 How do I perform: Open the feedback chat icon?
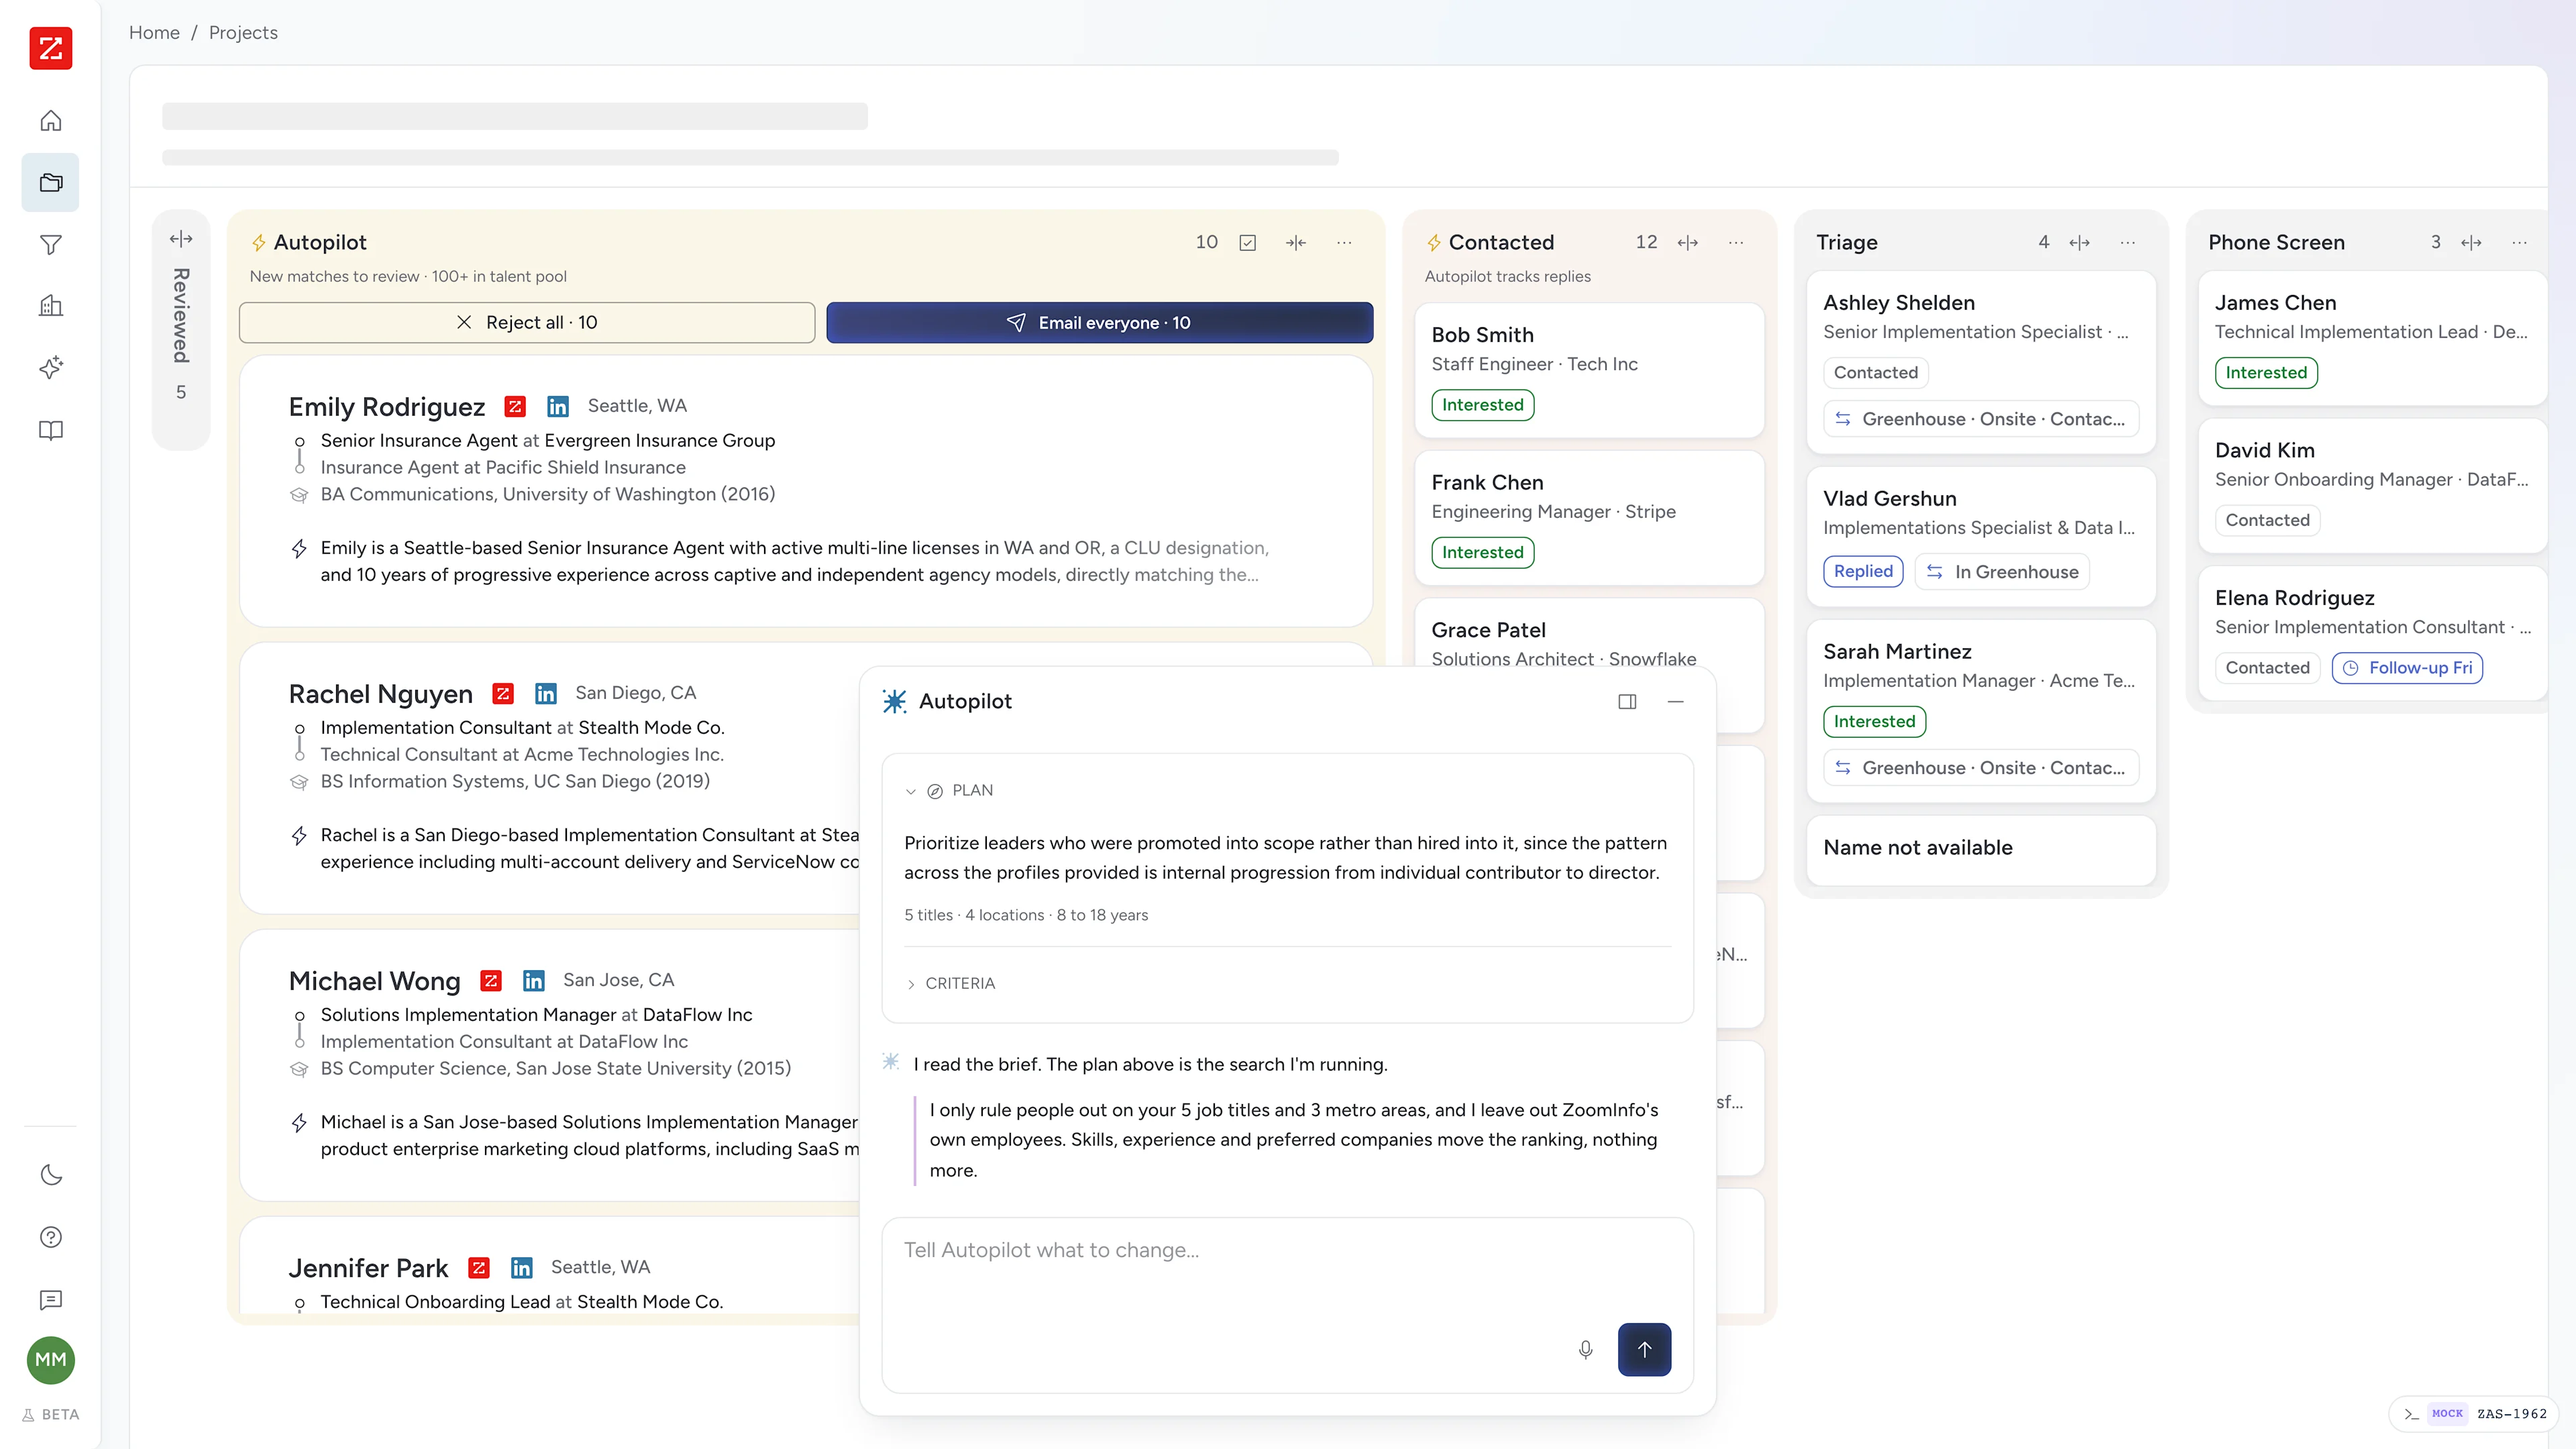[51, 1300]
